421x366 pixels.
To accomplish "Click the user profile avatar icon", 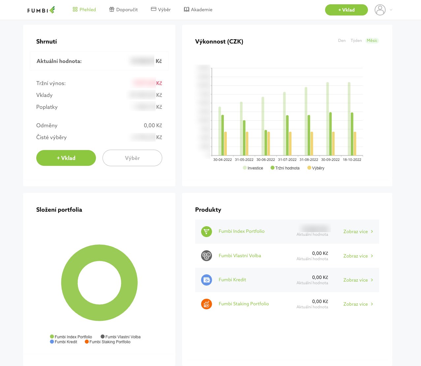I will pos(380,10).
